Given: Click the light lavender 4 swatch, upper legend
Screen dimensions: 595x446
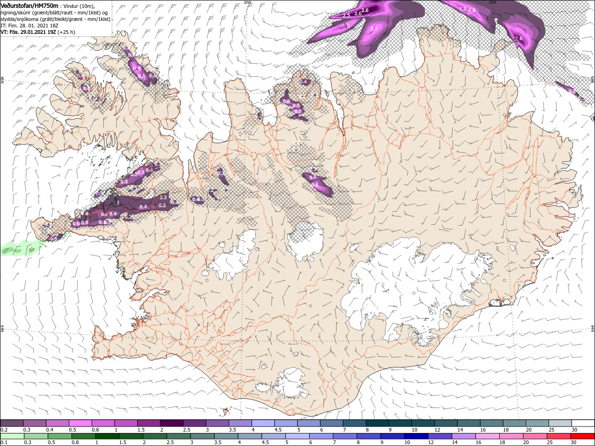Looking at the screenshot, I should coord(263,423).
